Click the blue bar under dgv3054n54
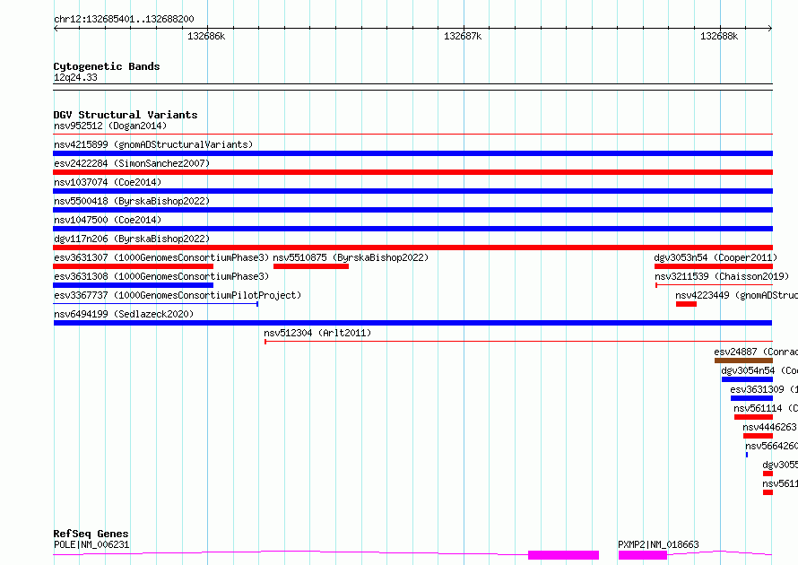Image resolution: width=798 pixels, height=565 pixels. [747, 379]
